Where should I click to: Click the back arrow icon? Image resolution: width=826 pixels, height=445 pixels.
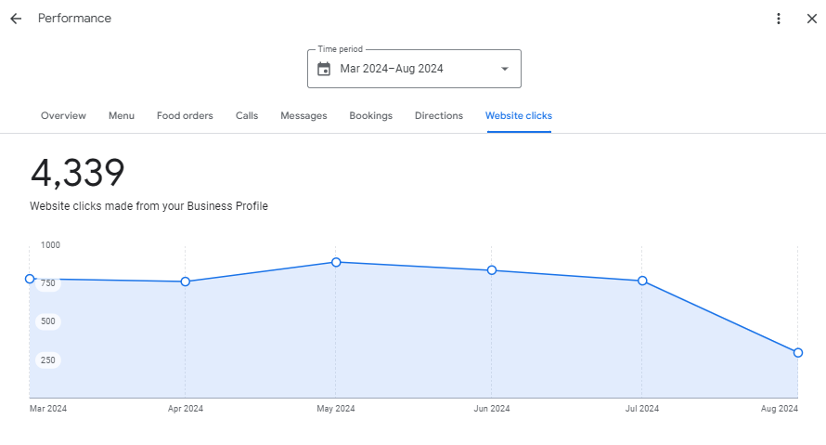pos(16,19)
